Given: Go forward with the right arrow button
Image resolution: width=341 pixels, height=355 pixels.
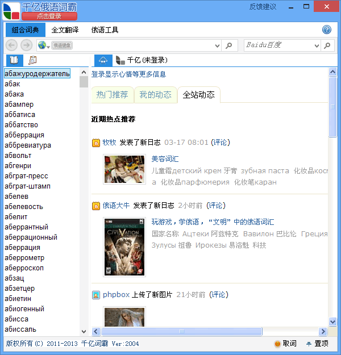Looking at the screenshot, I should [x=27, y=45].
